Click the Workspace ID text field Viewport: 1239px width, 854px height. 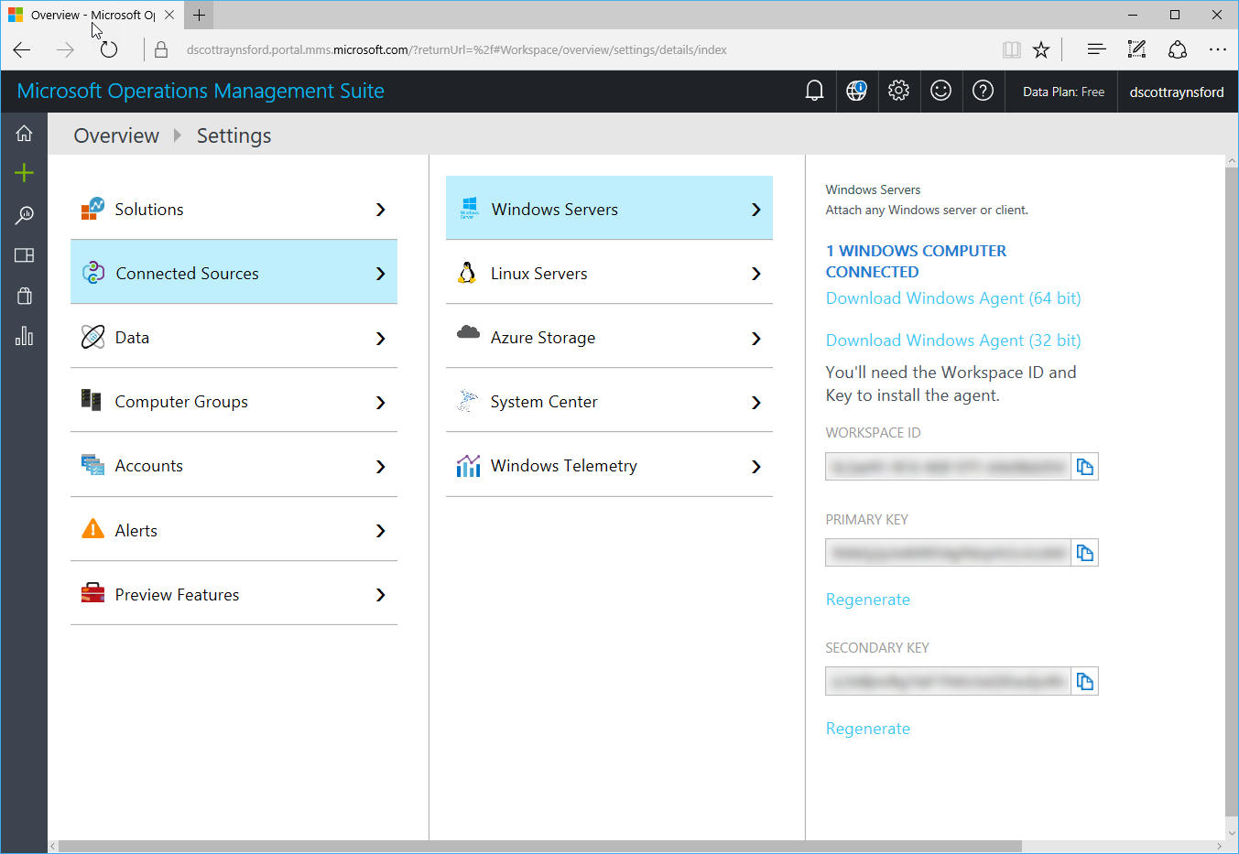tap(949, 467)
